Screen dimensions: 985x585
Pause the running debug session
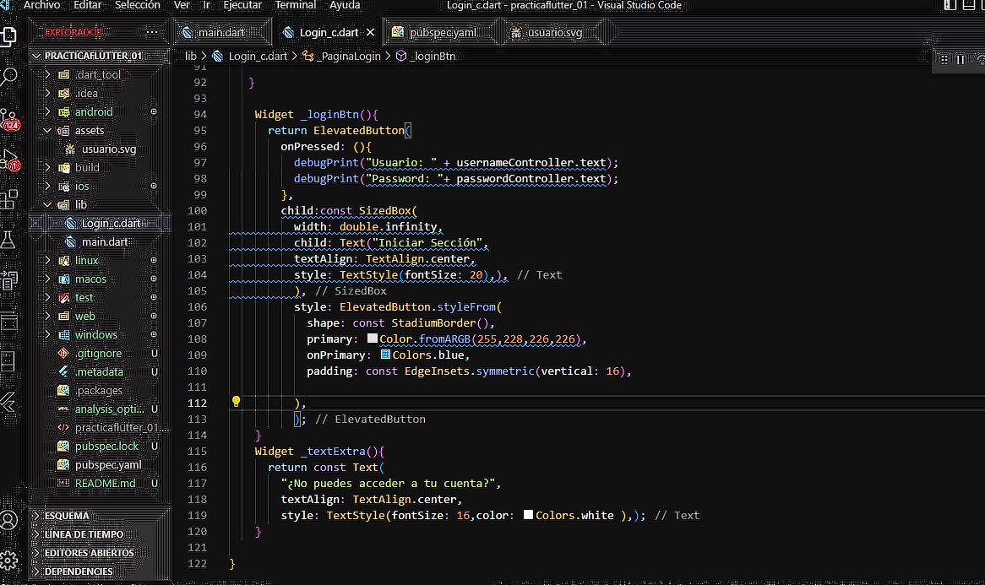point(961,60)
